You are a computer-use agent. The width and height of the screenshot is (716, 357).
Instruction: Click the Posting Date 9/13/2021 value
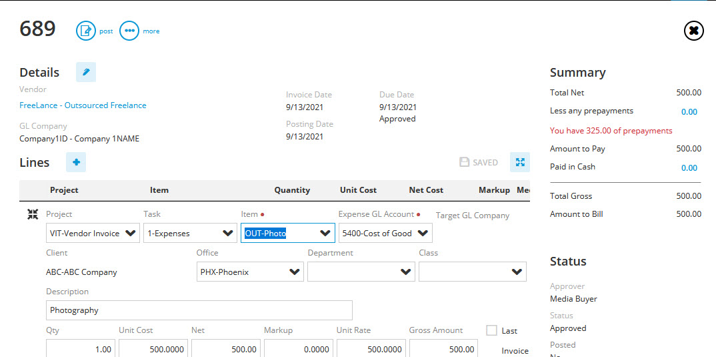305,136
